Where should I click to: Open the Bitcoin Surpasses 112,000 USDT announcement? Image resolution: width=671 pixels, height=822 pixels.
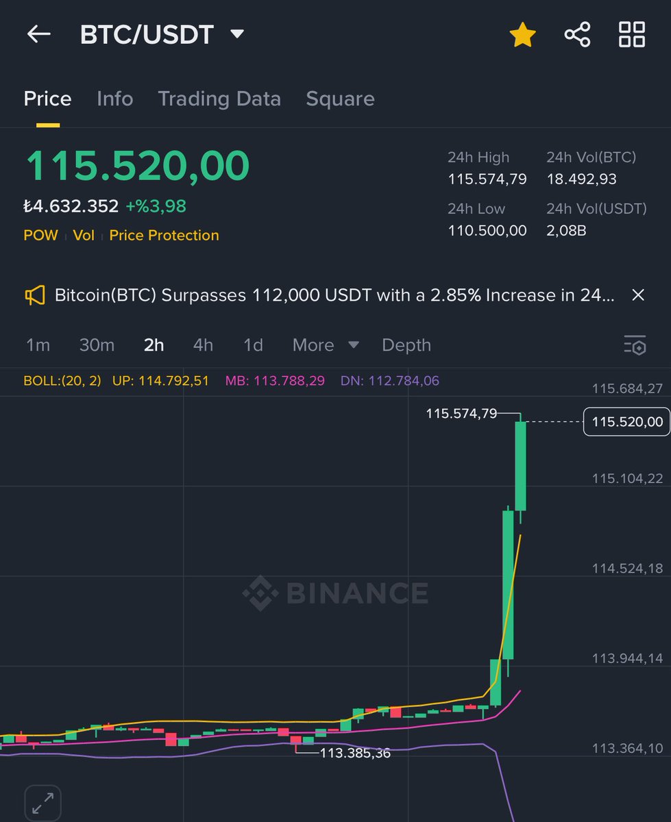tap(334, 295)
